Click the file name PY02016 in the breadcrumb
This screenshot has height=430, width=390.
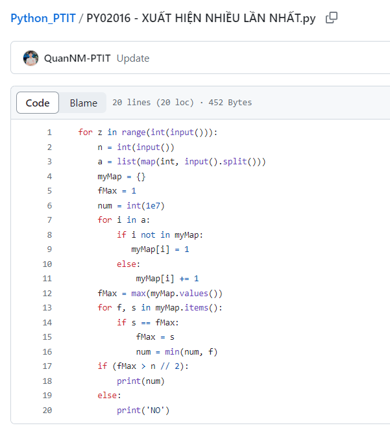click(201, 18)
